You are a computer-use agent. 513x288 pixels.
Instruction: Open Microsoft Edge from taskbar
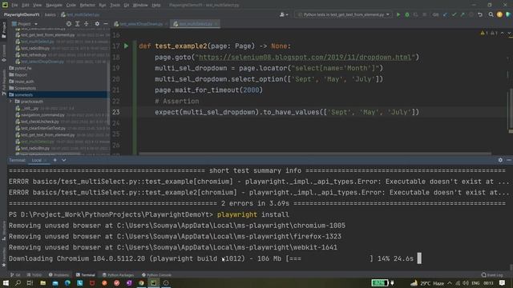coord(67,283)
